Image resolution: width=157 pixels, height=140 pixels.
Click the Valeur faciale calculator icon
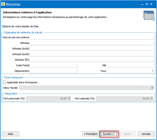[x=152, y=88]
